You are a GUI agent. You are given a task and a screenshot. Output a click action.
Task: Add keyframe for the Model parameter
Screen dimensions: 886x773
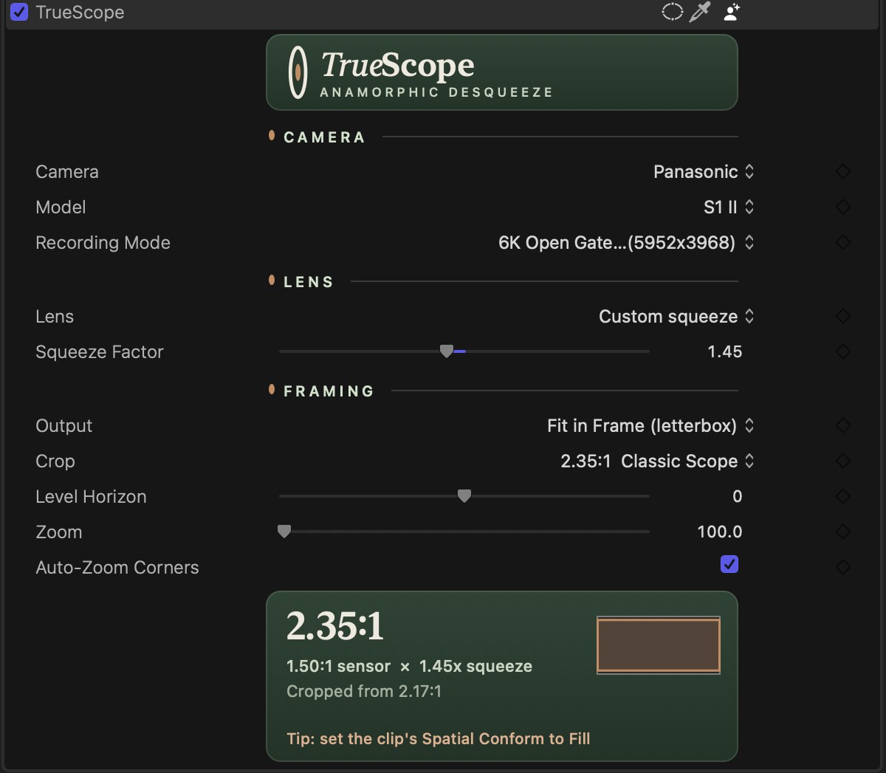point(842,207)
